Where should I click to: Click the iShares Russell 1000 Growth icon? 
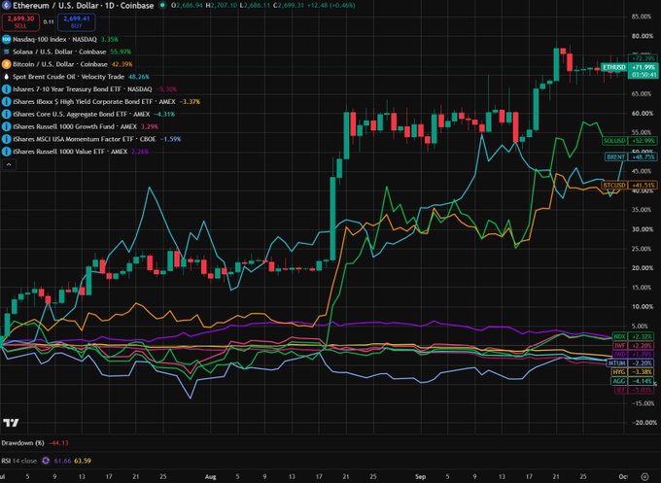tap(7, 126)
